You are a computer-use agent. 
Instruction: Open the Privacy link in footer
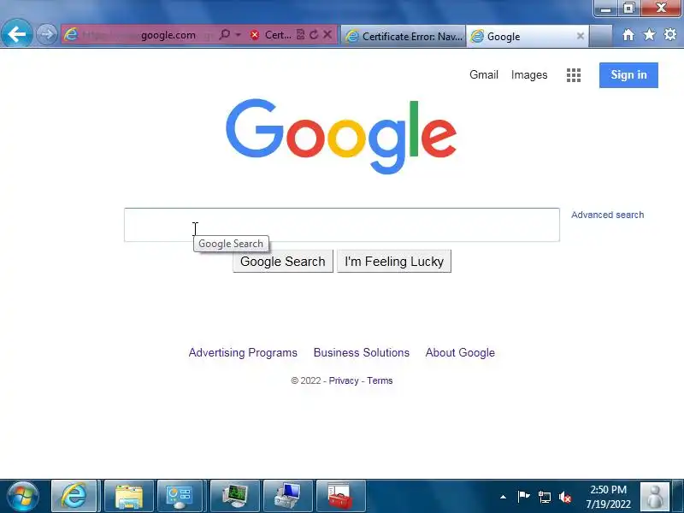[344, 380]
